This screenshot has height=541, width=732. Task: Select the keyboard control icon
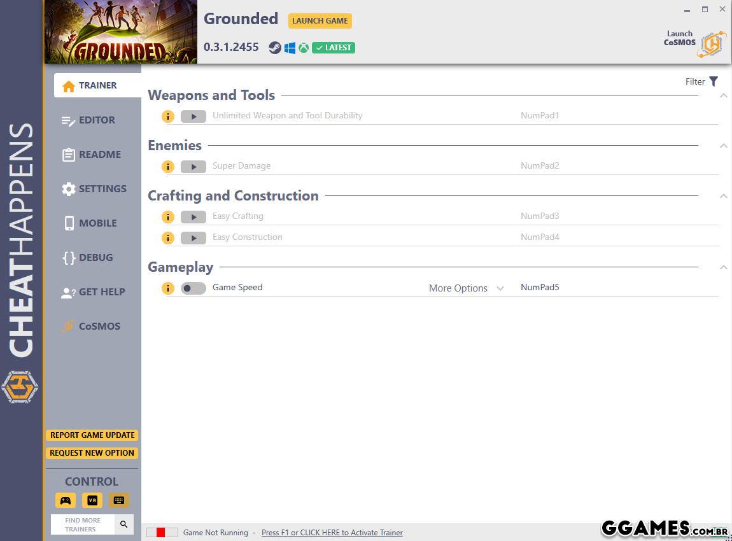[x=119, y=500]
